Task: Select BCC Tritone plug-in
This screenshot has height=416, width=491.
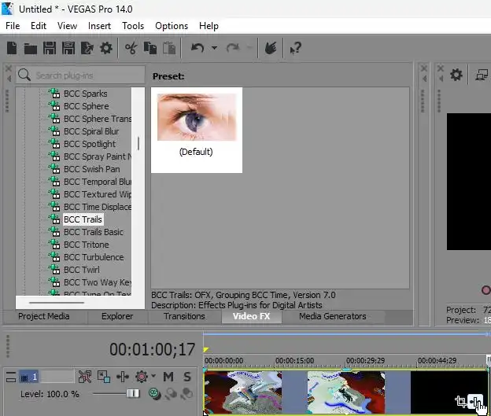Action: (86, 245)
